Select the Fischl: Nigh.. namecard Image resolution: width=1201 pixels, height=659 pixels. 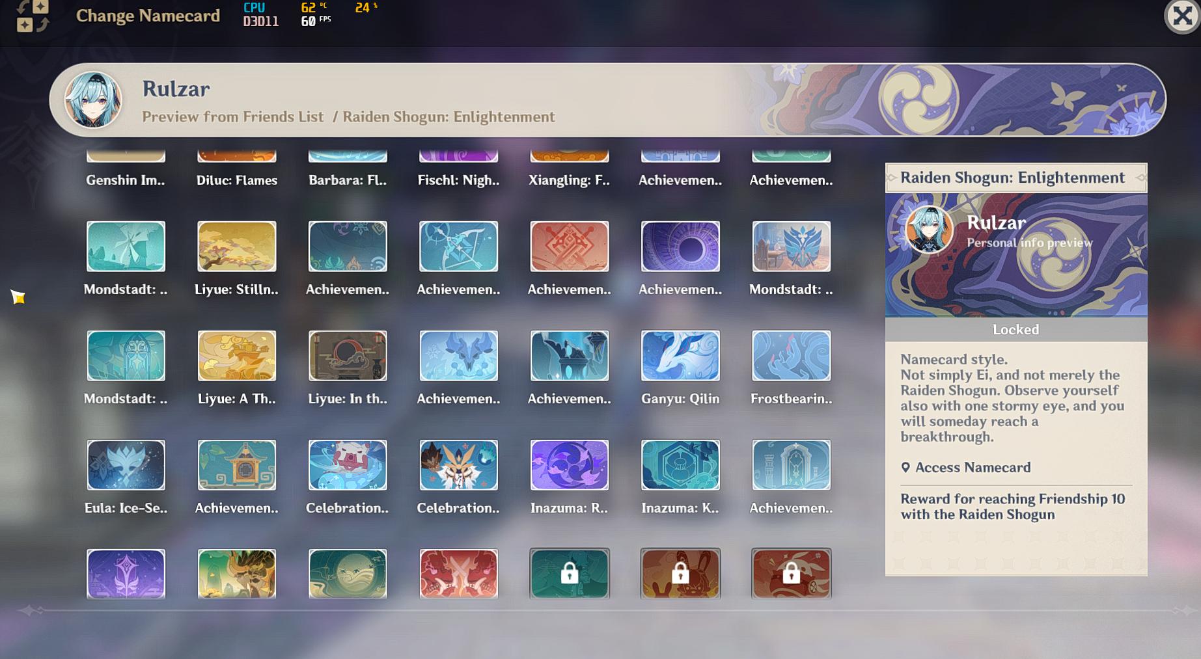pyautogui.click(x=458, y=156)
